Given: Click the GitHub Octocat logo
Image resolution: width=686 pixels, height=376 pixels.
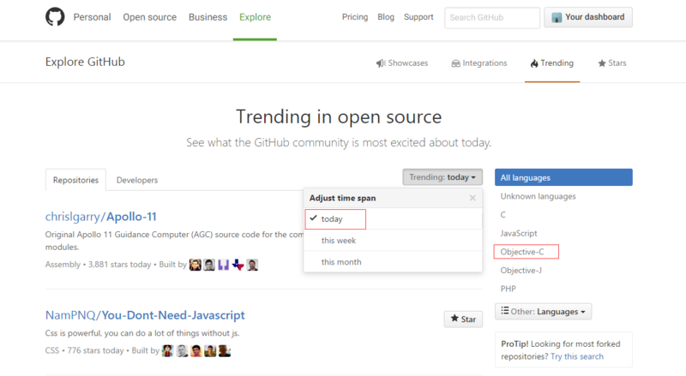Looking at the screenshot, I should 55,17.
